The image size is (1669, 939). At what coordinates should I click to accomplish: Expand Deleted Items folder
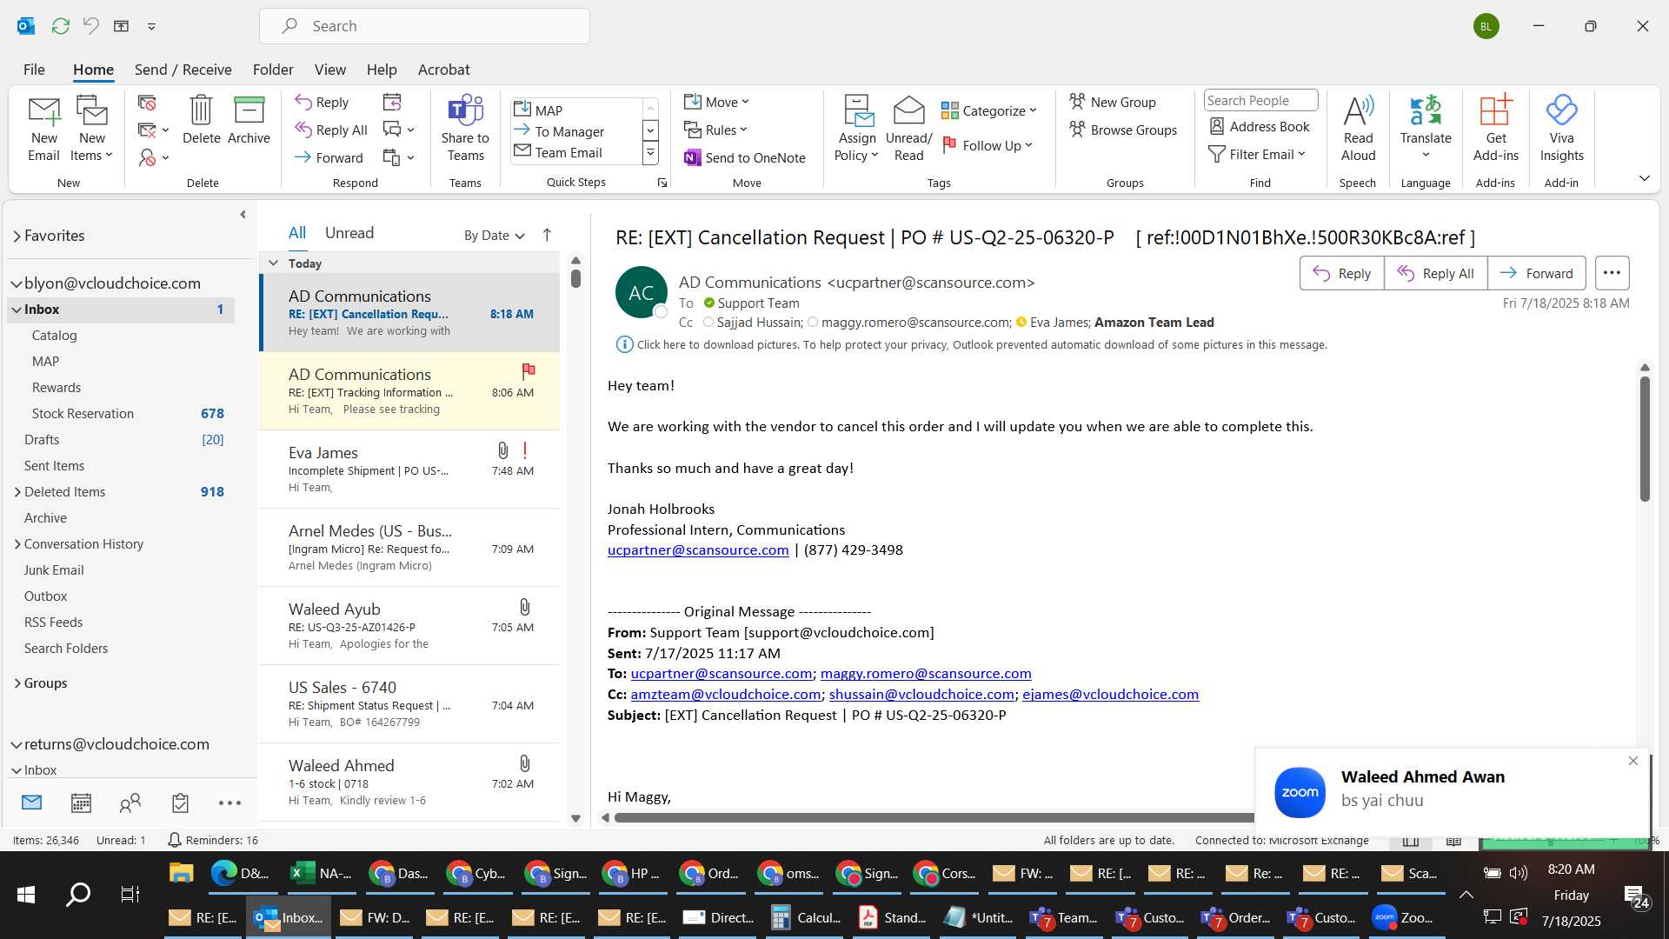tap(17, 492)
